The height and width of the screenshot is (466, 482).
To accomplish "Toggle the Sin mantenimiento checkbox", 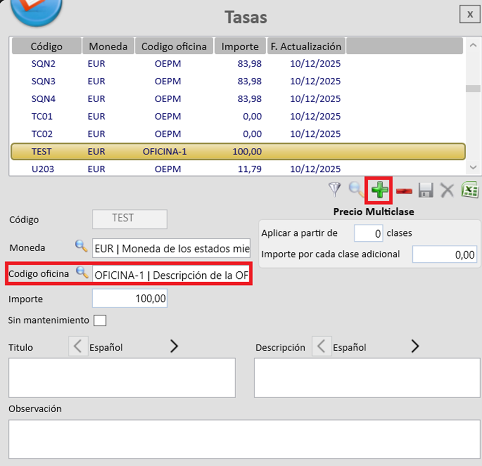I will [x=100, y=320].
